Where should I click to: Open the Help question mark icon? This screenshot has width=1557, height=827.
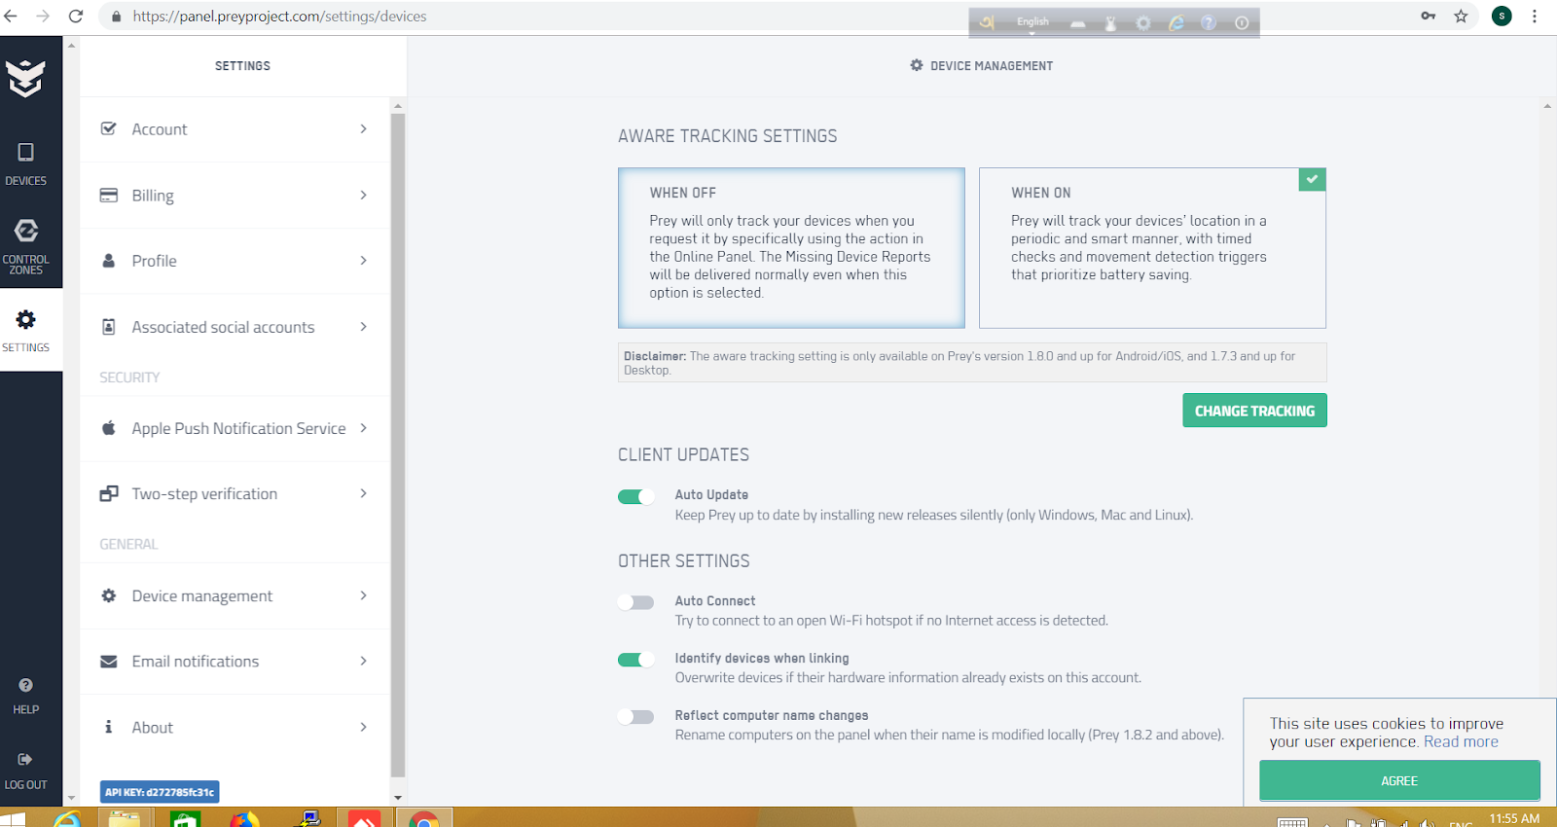point(25,685)
